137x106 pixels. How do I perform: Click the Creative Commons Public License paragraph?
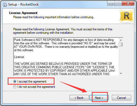65,69
